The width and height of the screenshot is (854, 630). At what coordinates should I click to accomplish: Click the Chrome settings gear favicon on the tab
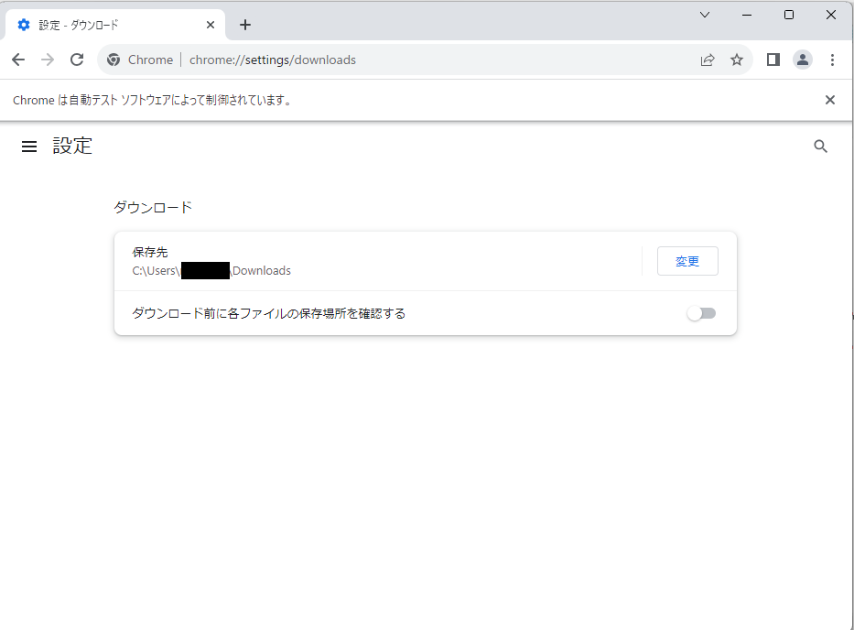point(23,25)
